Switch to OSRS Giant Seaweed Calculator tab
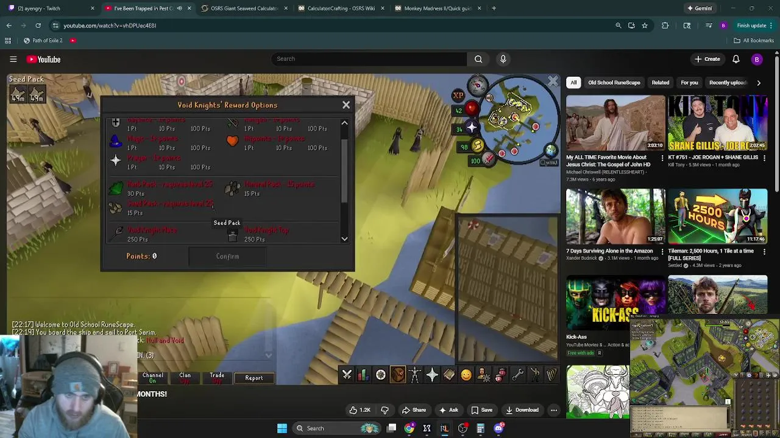Image resolution: width=780 pixels, height=438 pixels. (244, 9)
